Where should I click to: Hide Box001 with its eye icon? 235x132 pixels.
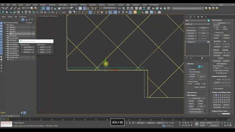[x=6, y=25]
